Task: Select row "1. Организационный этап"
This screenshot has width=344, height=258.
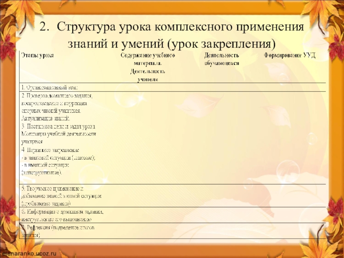Action: click(173, 87)
